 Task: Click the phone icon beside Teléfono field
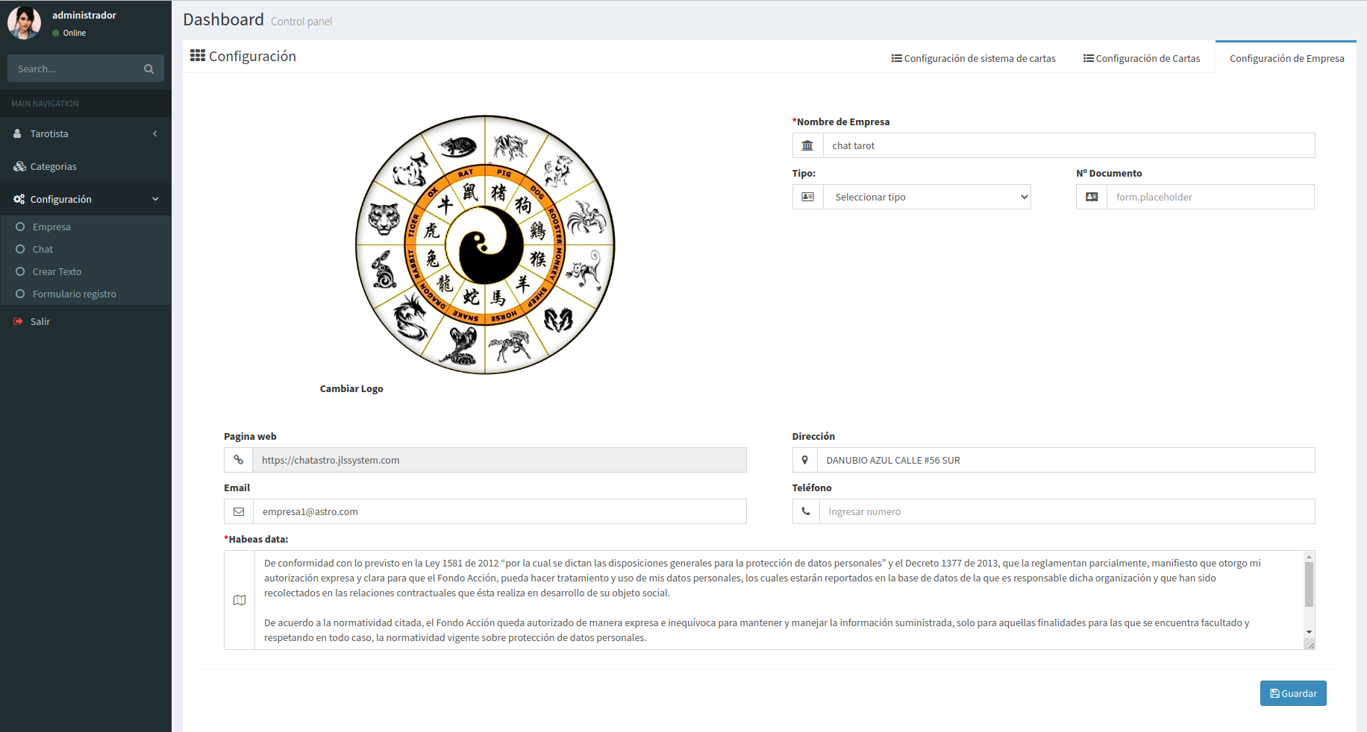(x=806, y=511)
